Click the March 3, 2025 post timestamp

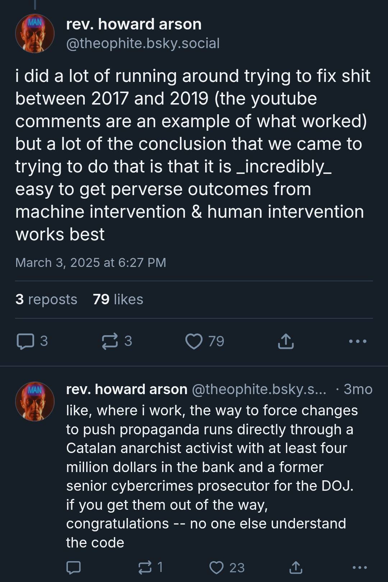click(91, 263)
